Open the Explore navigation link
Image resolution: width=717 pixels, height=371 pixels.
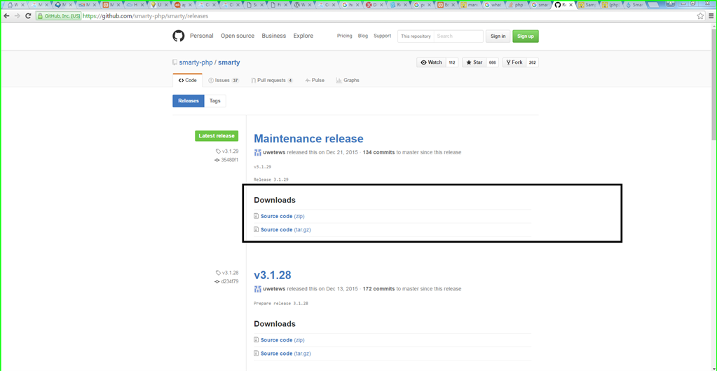pyautogui.click(x=303, y=36)
